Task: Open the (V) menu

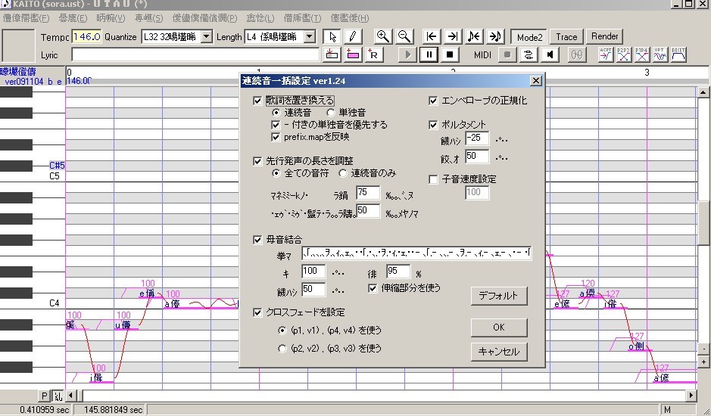Action: pos(111,18)
